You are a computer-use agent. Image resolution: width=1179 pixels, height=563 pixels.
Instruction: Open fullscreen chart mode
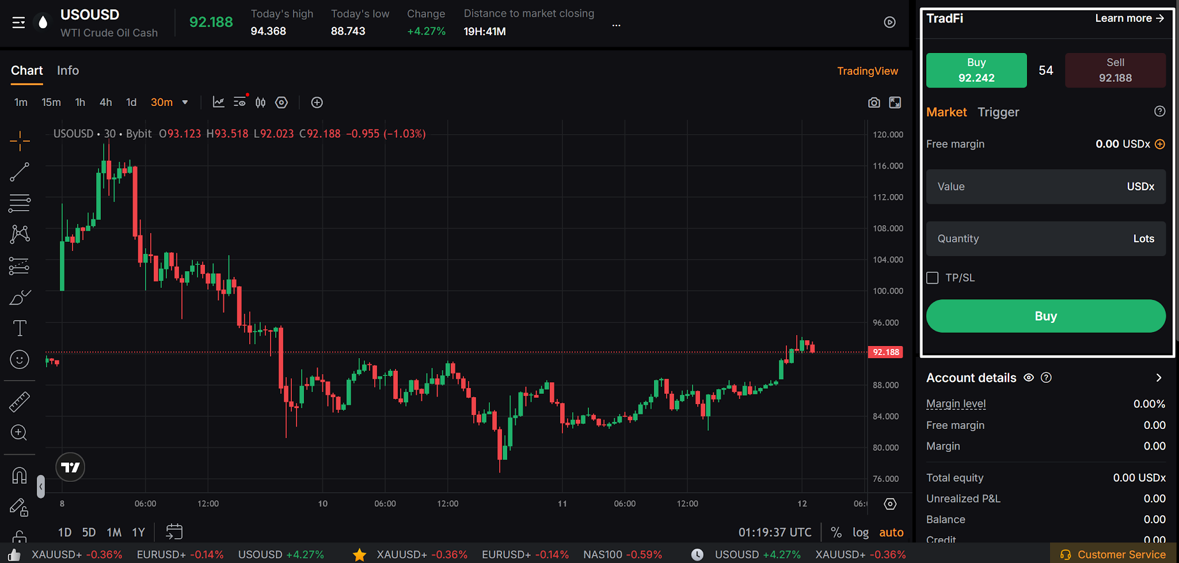(895, 102)
